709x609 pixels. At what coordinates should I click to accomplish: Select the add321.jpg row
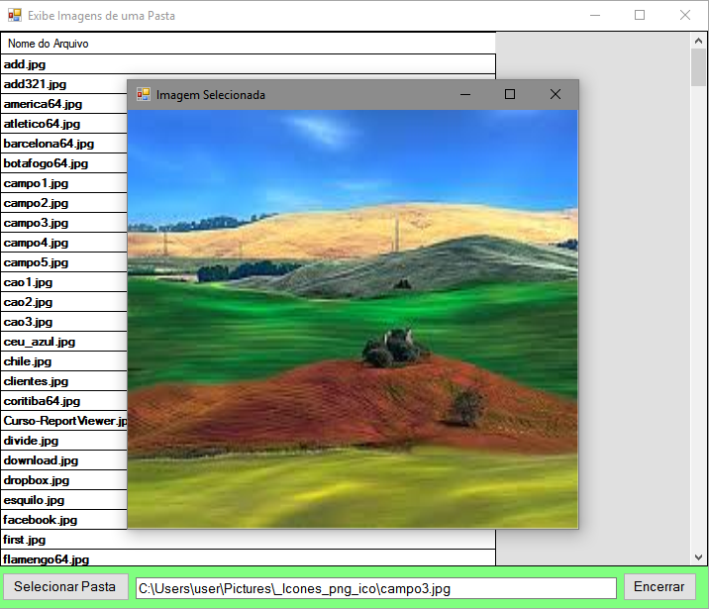point(64,84)
